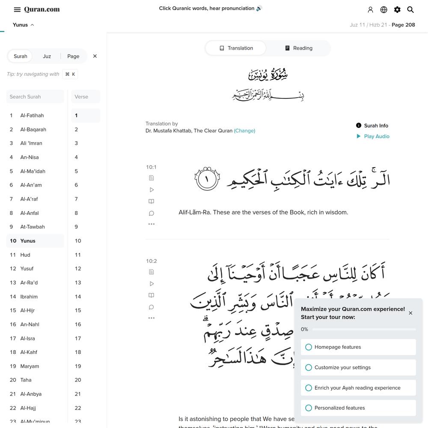Select Al-Kahf in surah list
Screen dimensions: 428x428
pos(35,352)
